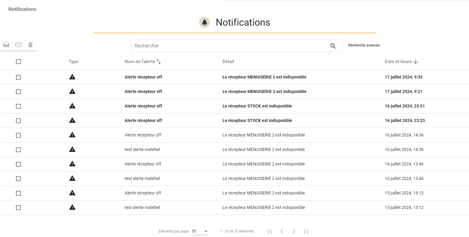
Task: Go to the last page using pagination icon
Action: pyautogui.click(x=306, y=232)
